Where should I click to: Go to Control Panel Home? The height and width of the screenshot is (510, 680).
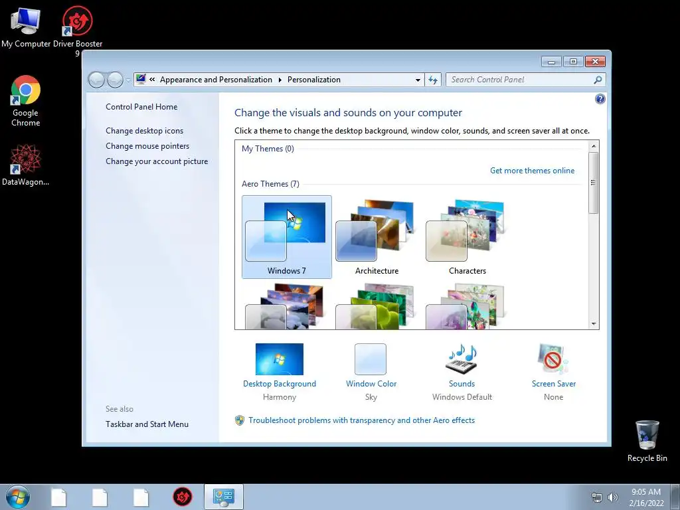141,107
